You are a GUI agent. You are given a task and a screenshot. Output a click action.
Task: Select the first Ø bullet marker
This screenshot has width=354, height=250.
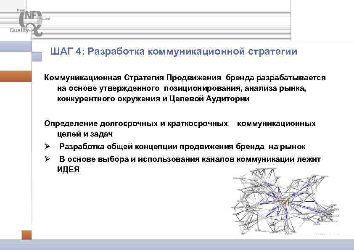pyautogui.click(x=48, y=147)
